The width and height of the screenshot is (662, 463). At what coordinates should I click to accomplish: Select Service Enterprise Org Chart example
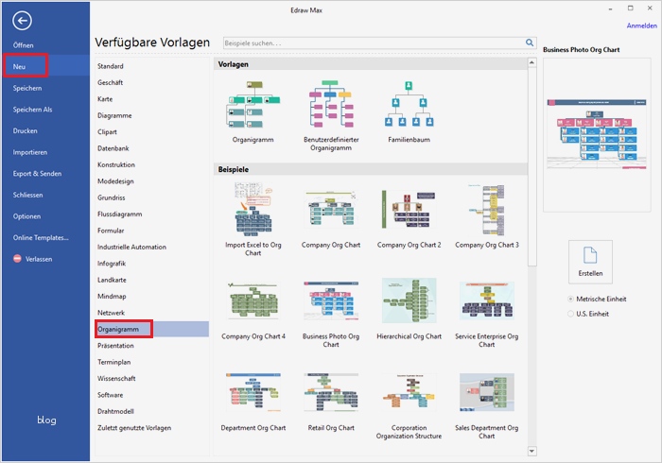(x=487, y=313)
